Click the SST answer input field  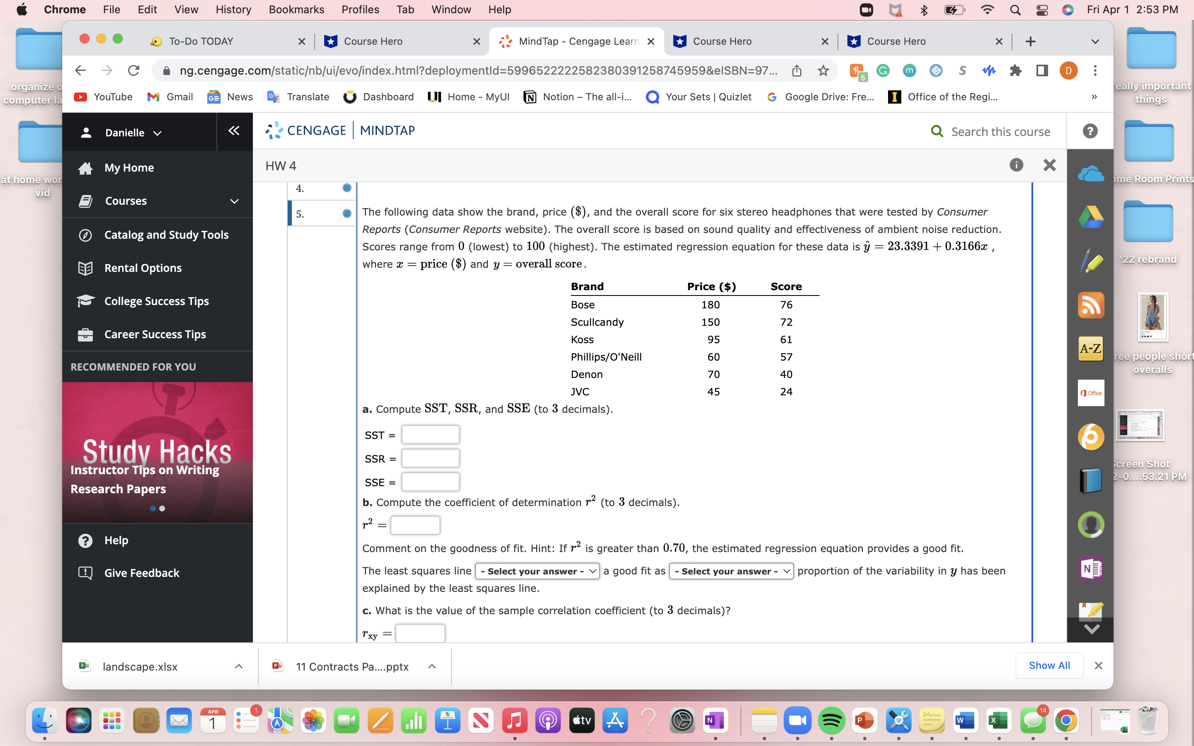pos(430,435)
